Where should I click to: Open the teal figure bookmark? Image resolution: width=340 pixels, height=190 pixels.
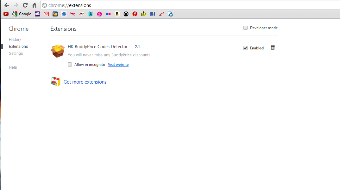click(91, 14)
